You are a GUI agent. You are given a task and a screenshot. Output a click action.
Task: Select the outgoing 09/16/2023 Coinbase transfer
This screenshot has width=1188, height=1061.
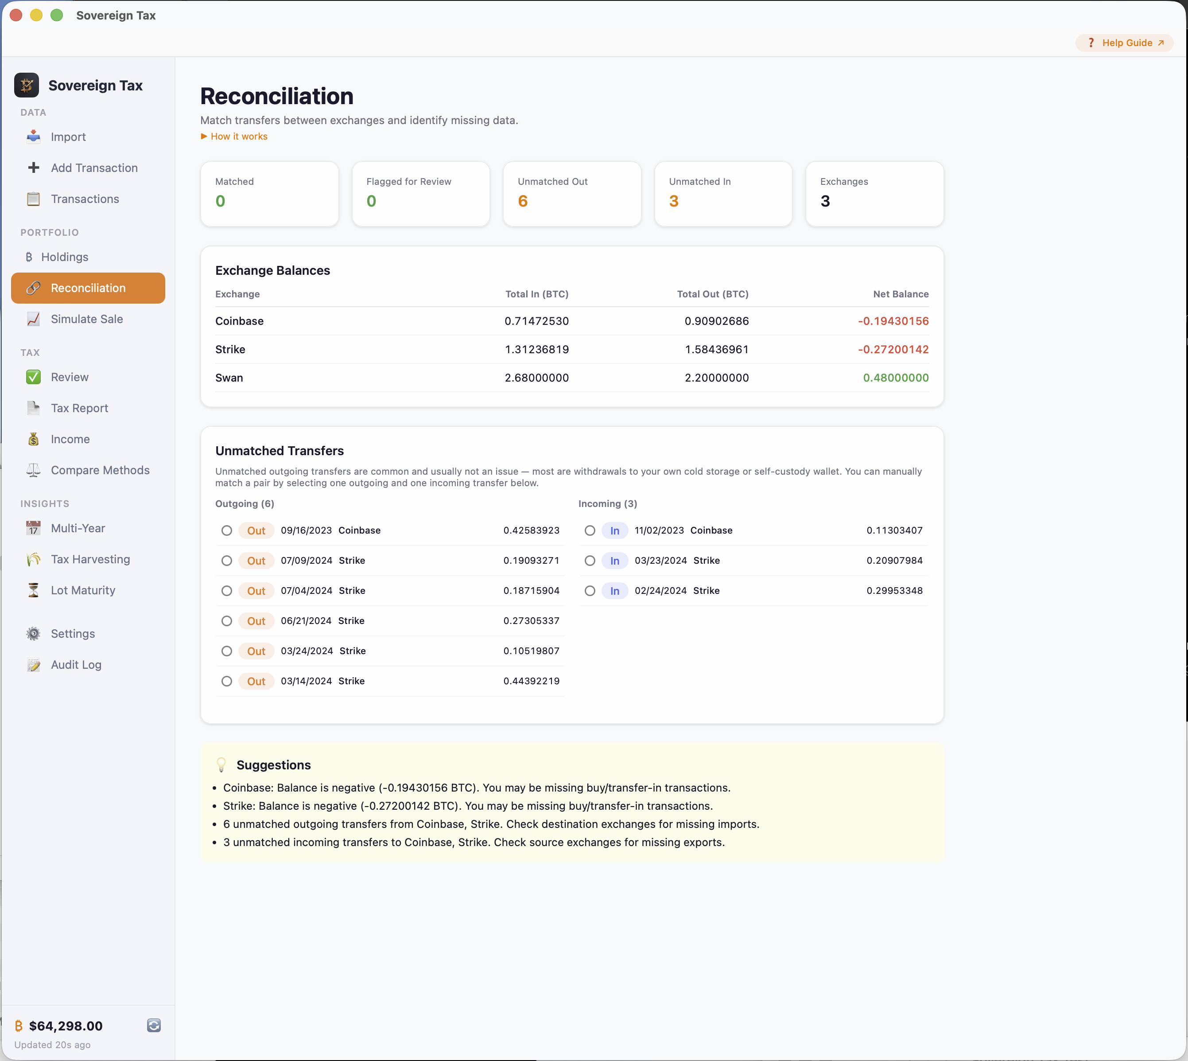(x=227, y=530)
